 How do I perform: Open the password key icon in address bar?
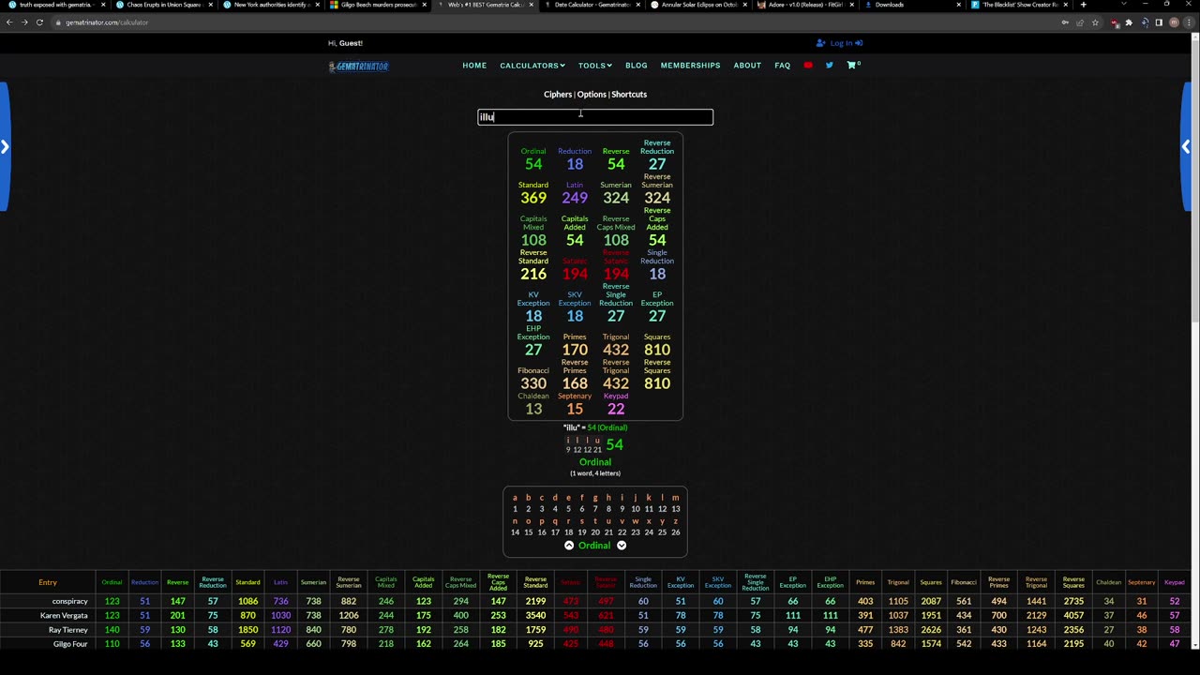tap(1065, 22)
